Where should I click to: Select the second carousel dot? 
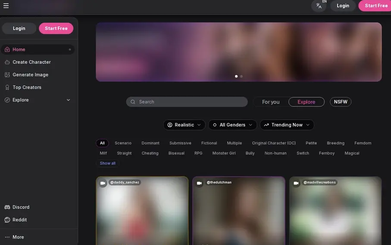[x=241, y=77]
